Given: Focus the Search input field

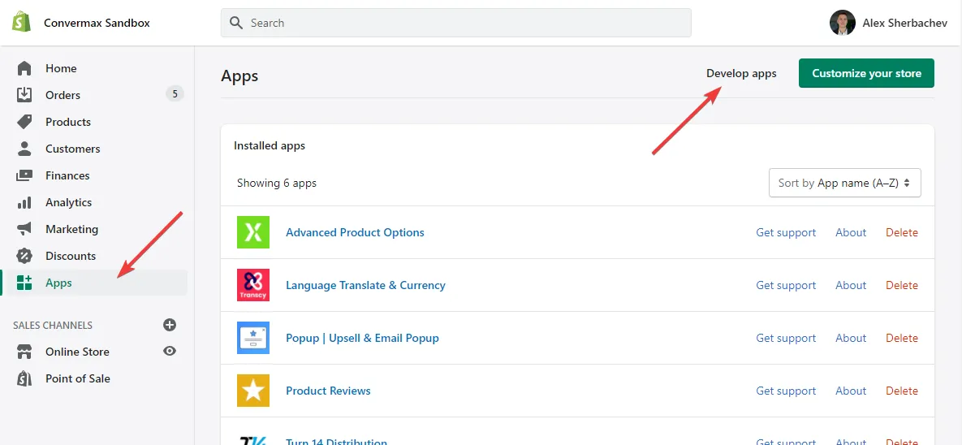Looking at the screenshot, I should [x=463, y=23].
